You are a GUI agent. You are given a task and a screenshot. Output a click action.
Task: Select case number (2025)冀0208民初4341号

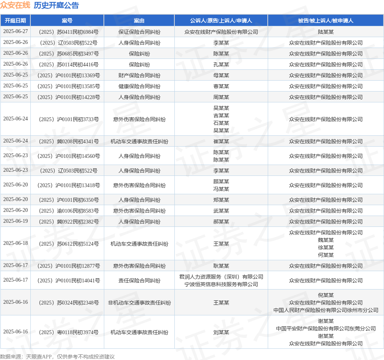coord(67,141)
